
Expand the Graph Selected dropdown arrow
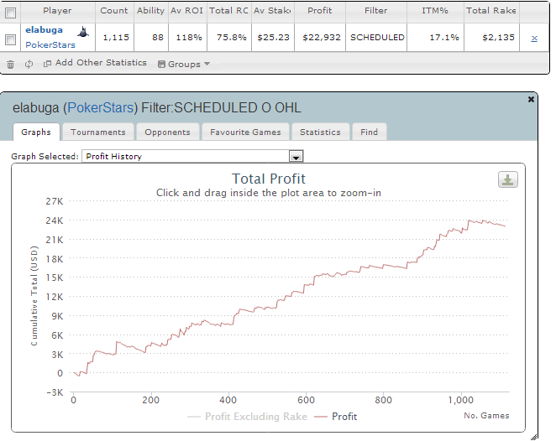pos(296,156)
